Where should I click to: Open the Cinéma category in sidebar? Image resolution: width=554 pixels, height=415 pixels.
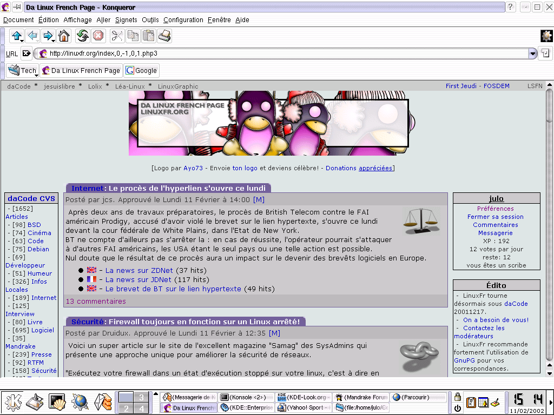pos(39,233)
